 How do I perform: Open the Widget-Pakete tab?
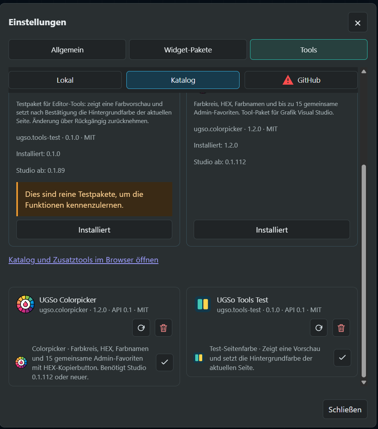point(188,50)
